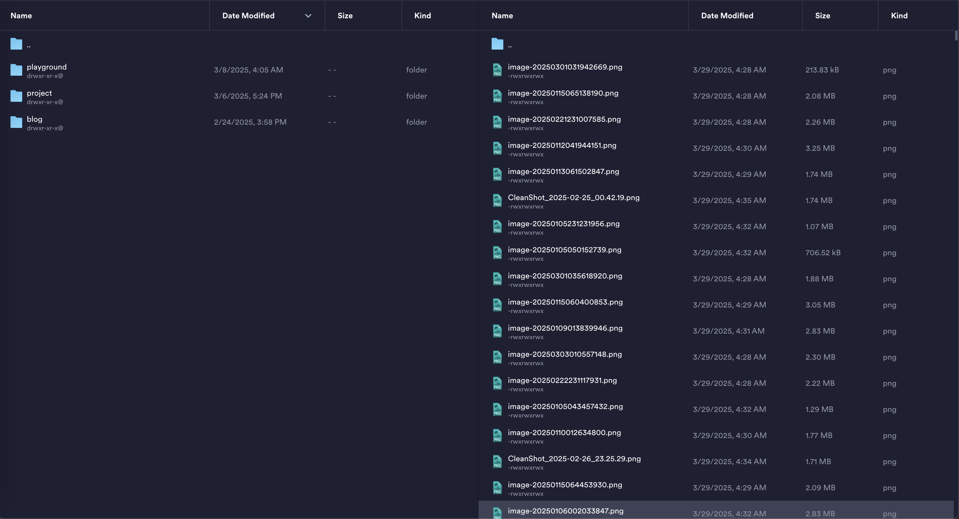Click PNG icon of image-20250222231117931.png
This screenshot has width=959, height=519.
[497, 383]
